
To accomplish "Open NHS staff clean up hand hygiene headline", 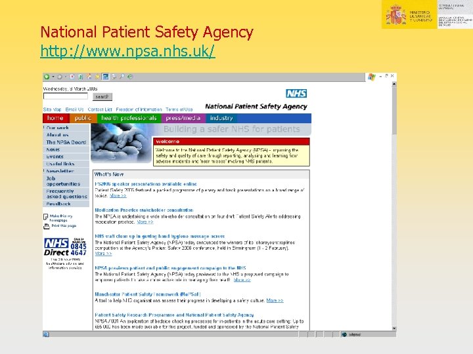I will (x=160, y=236).
